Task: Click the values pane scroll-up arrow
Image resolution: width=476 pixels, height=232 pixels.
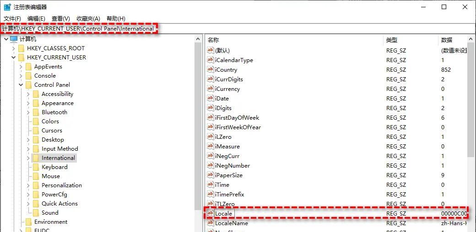Action: pos(471,39)
